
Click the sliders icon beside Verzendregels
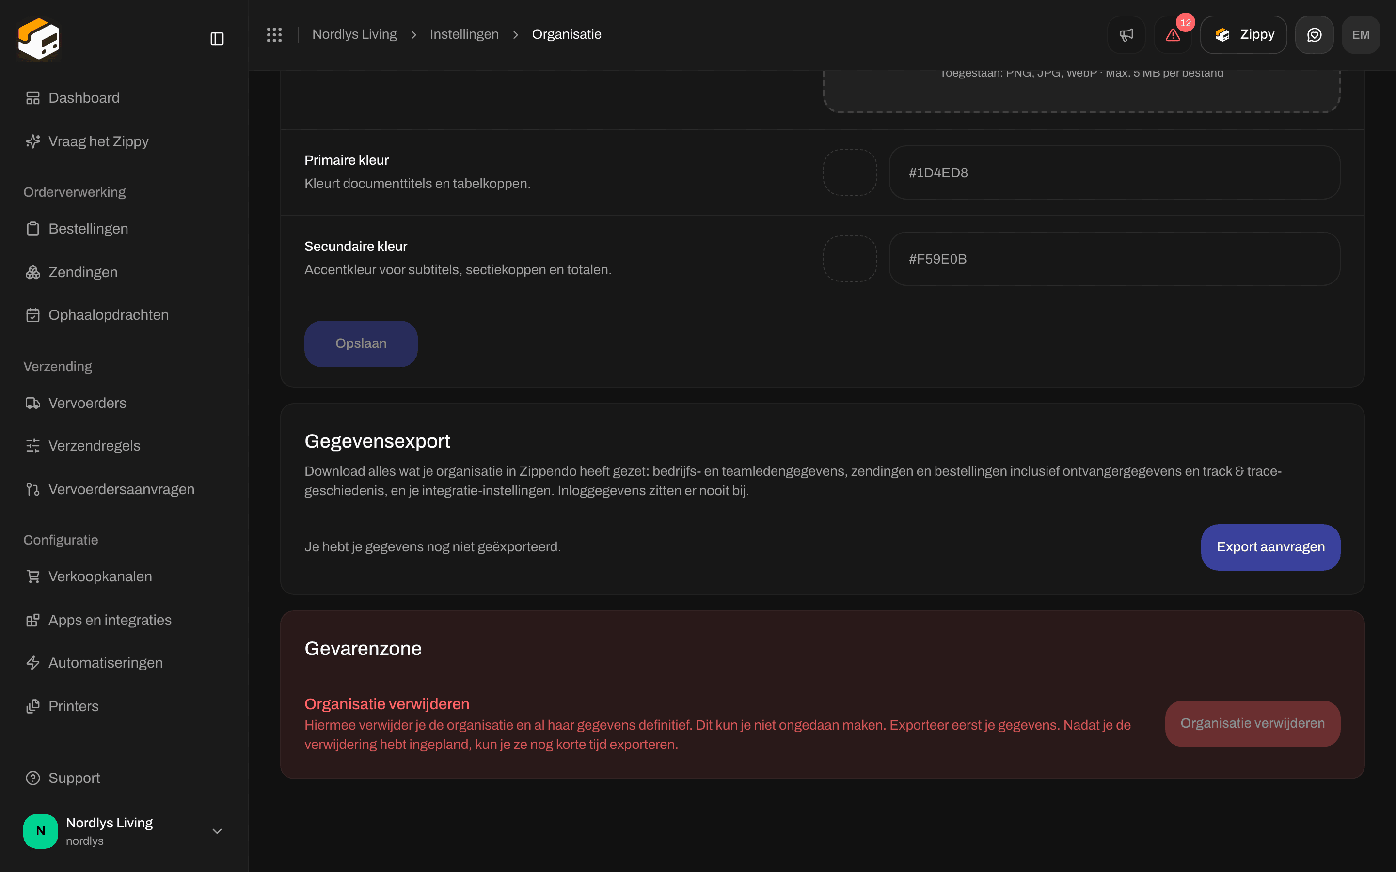click(x=33, y=446)
